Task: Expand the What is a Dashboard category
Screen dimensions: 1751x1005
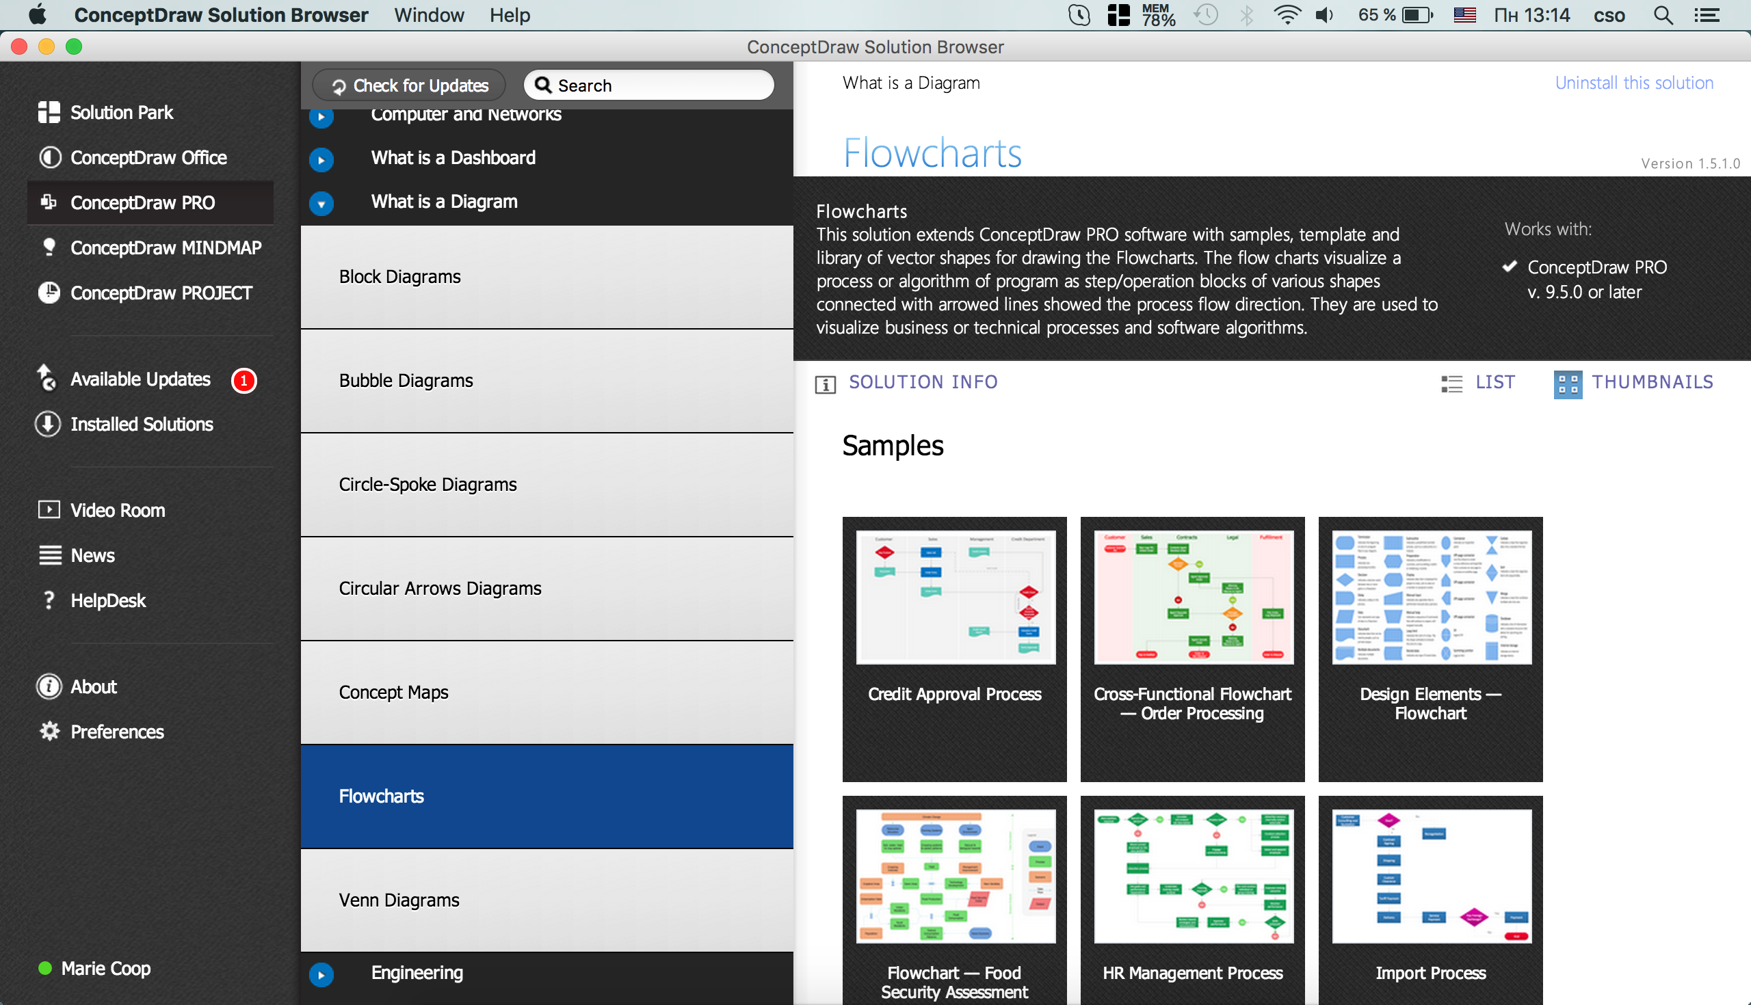Action: point(321,159)
